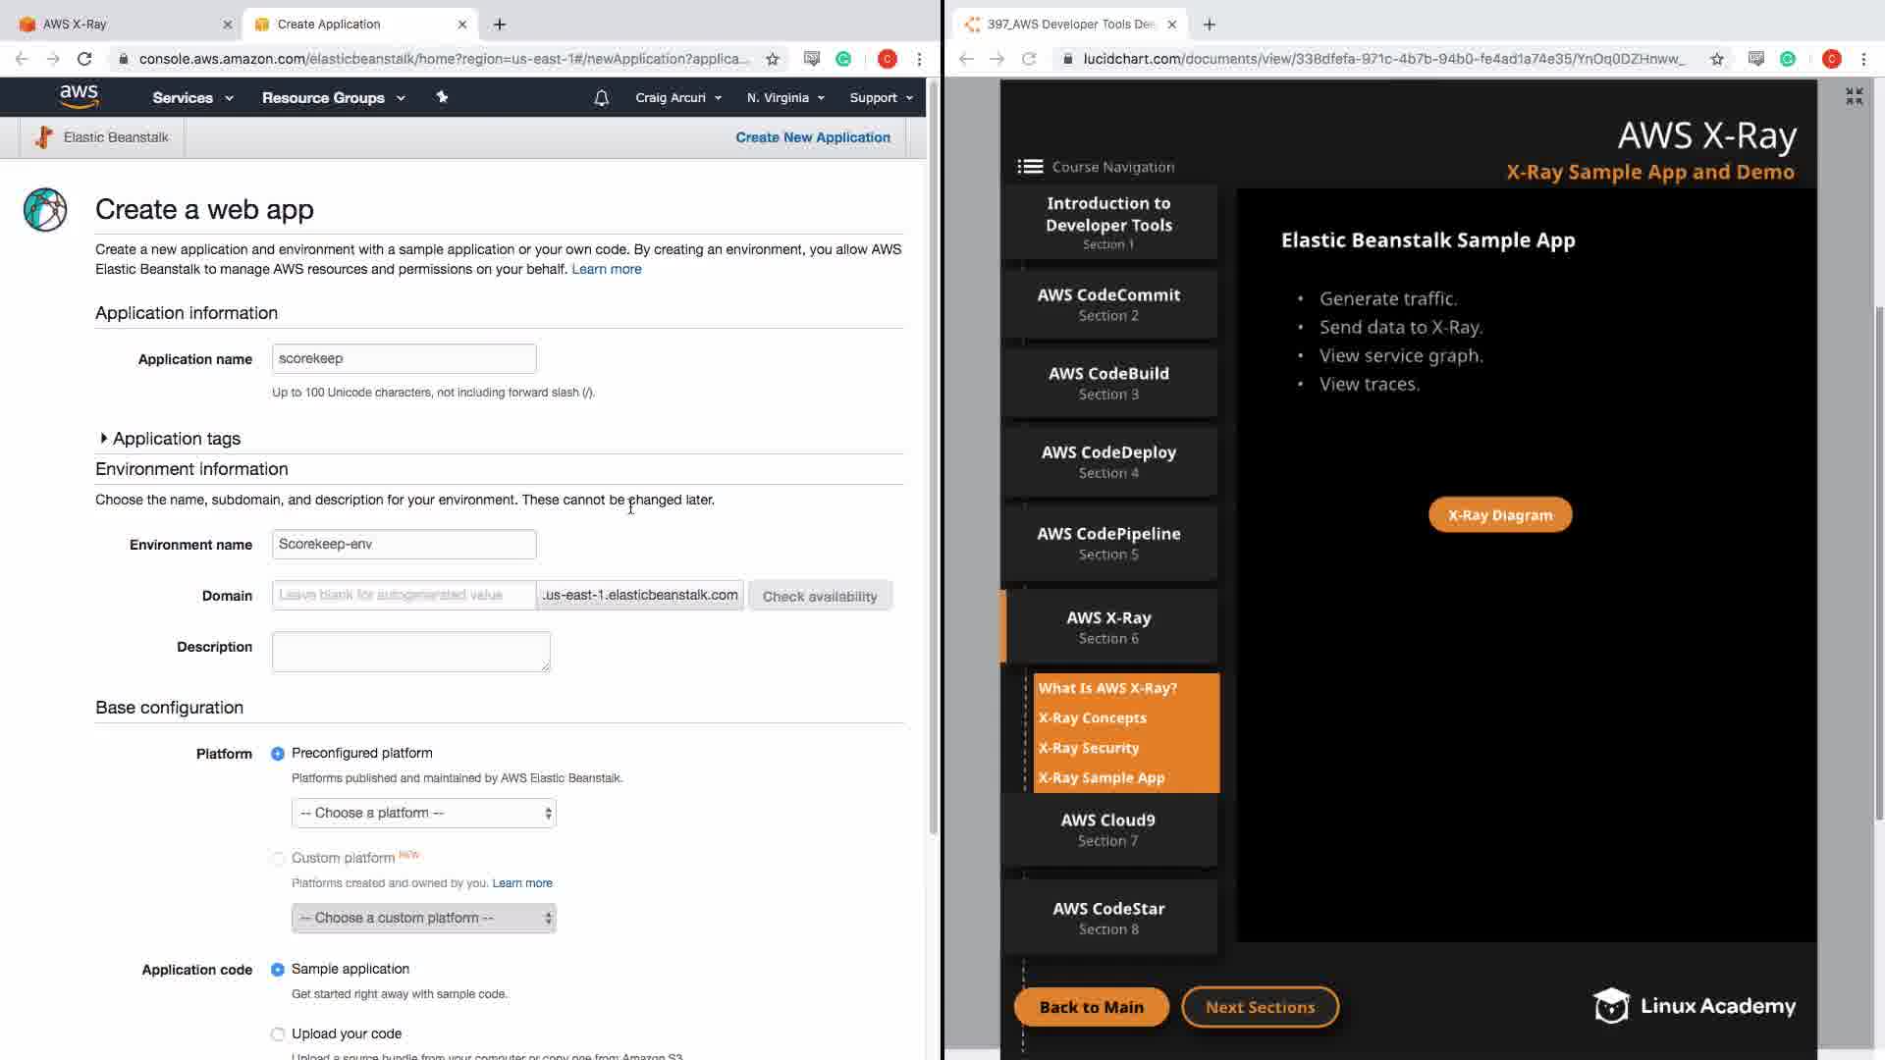Click the AWS logo home icon

(x=79, y=96)
